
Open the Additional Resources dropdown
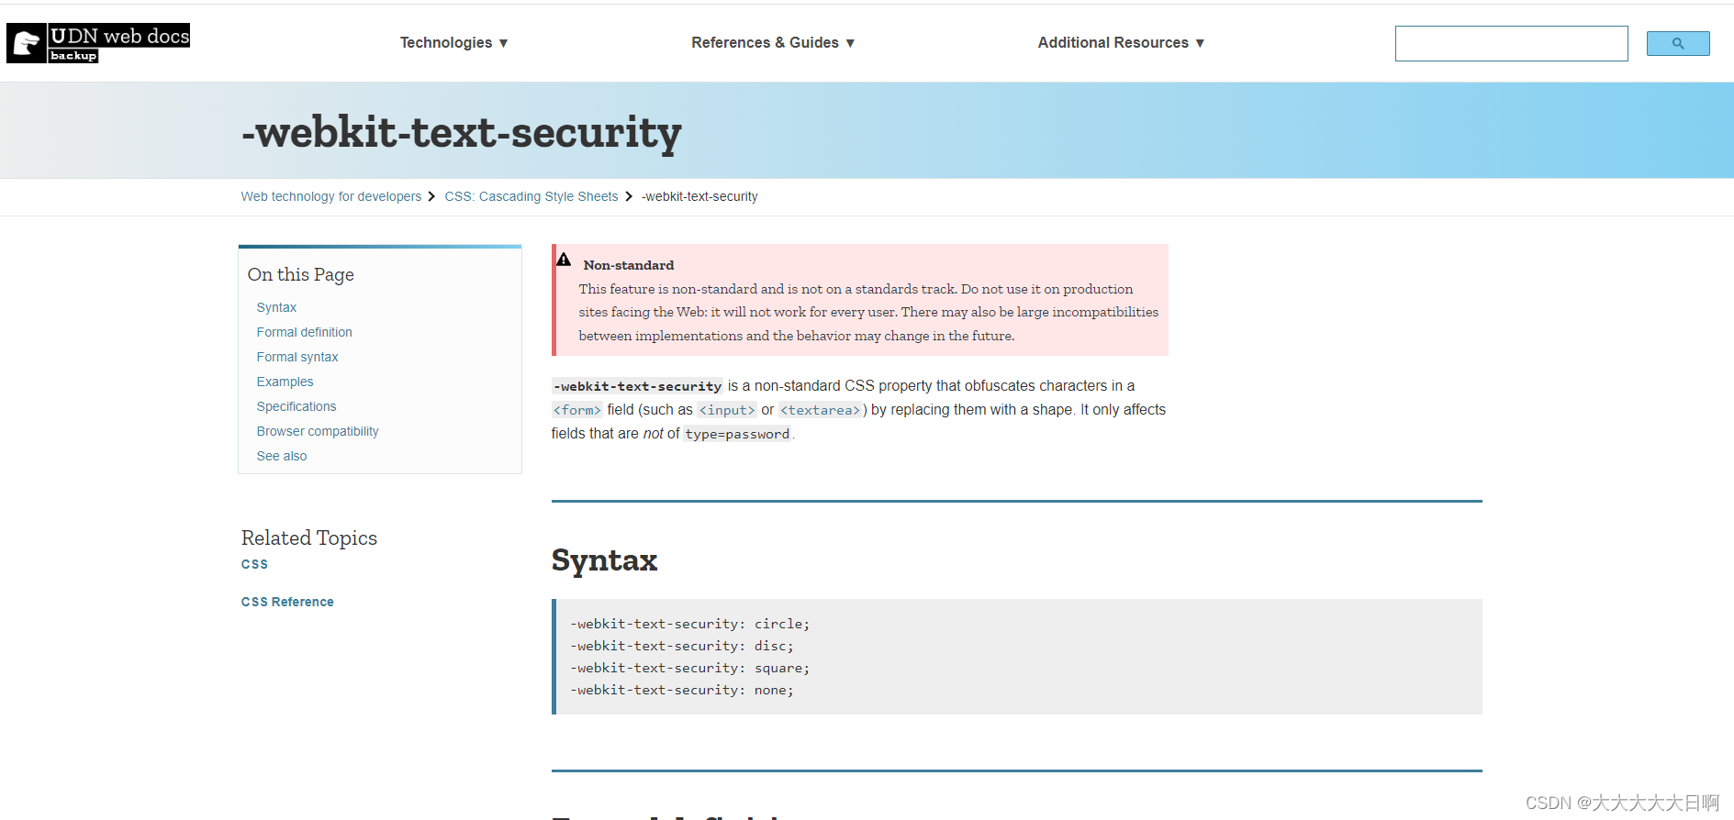pyautogui.click(x=1121, y=43)
